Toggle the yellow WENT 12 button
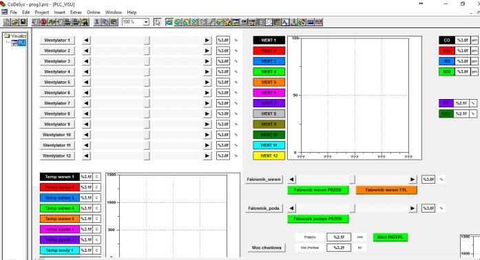The height and width of the screenshot is (260, 480). point(269,155)
